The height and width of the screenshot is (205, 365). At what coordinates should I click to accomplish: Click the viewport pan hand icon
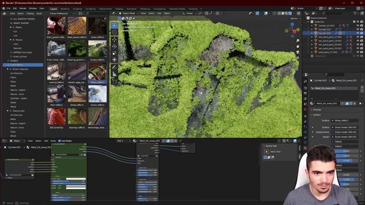(x=298, y=46)
